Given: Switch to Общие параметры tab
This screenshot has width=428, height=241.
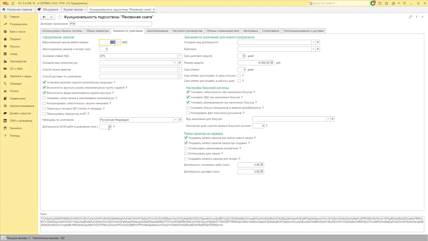Looking at the screenshot, I should pos(97,31).
